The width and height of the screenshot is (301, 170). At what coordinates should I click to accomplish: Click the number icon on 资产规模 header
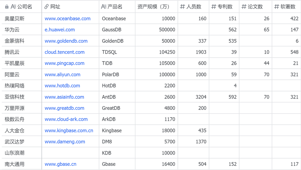(x=137, y=7)
